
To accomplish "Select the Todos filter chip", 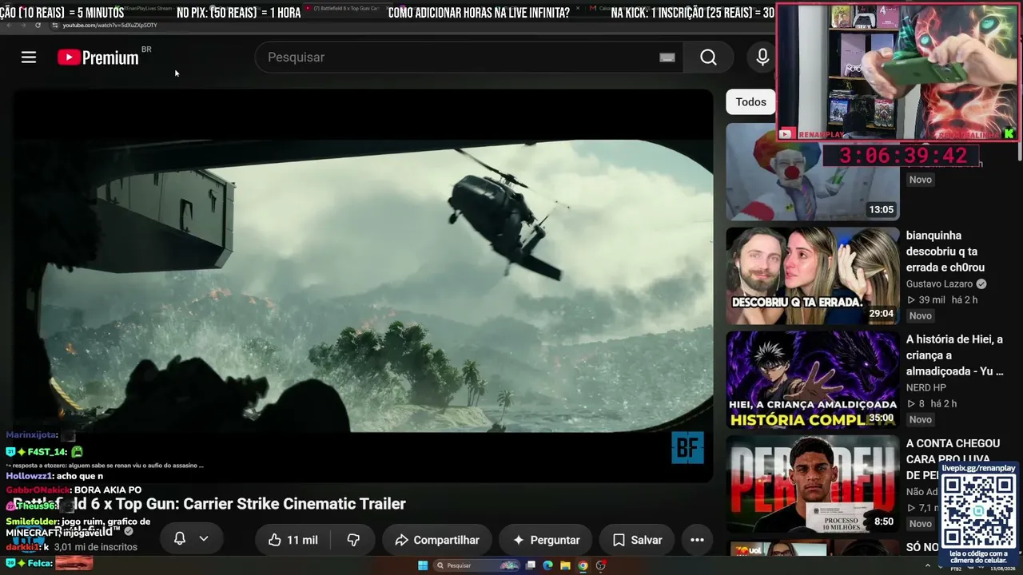I will pyautogui.click(x=750, y=102).
